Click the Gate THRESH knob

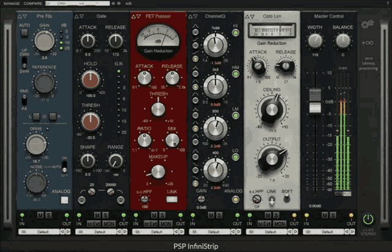90,121
